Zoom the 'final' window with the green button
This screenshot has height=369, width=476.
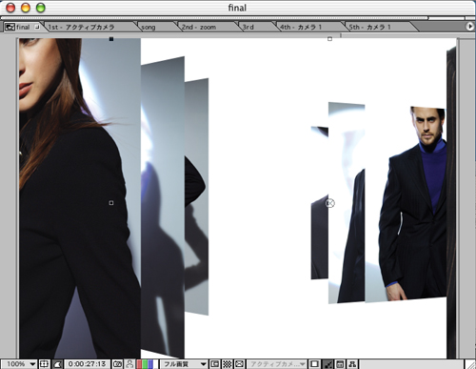41,8
